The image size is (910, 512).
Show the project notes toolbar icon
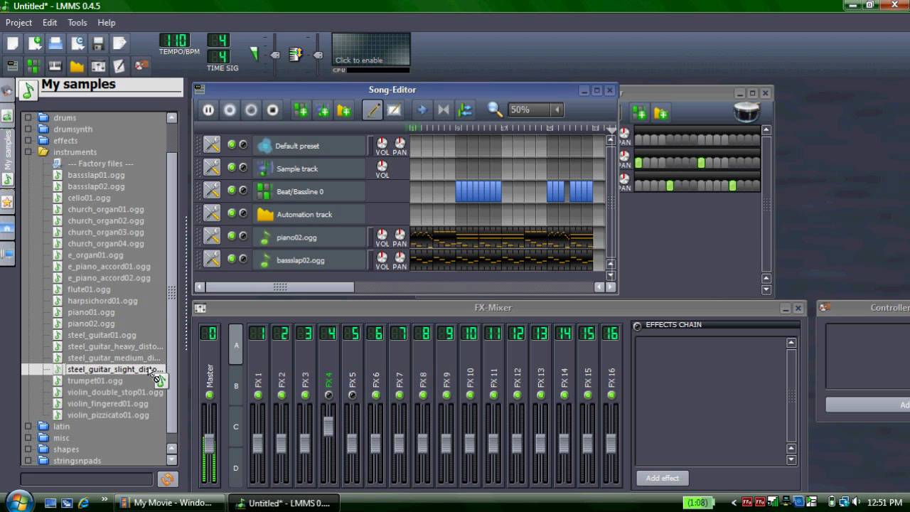point(119,66)
